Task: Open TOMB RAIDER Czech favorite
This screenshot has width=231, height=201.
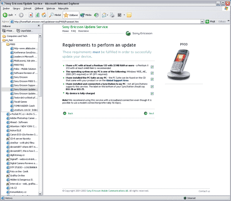Action: click(23, 106)
